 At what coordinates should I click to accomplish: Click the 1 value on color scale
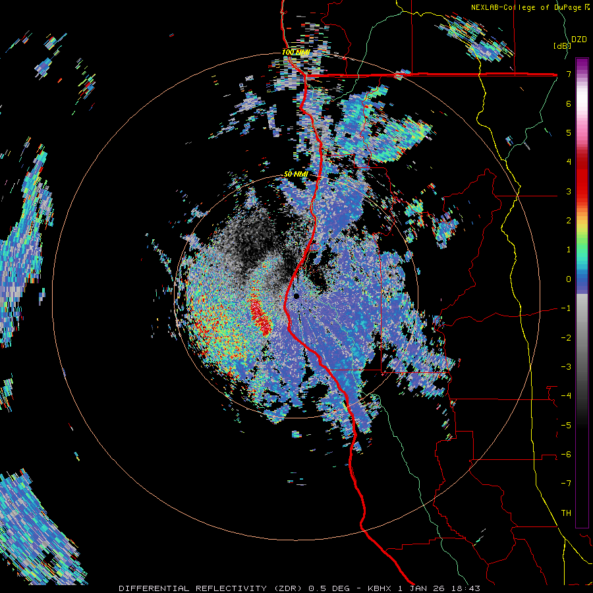coord(569,250)
